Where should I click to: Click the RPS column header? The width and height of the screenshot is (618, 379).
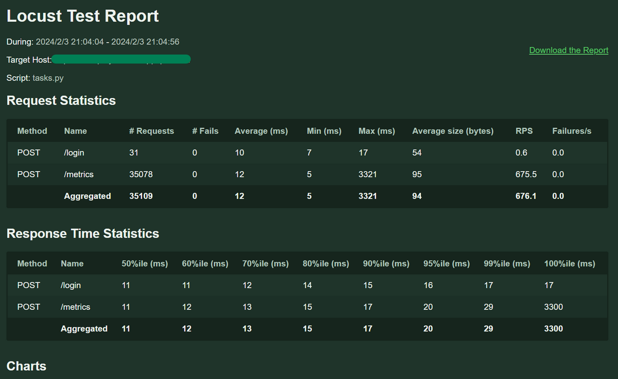coord(524,131)
